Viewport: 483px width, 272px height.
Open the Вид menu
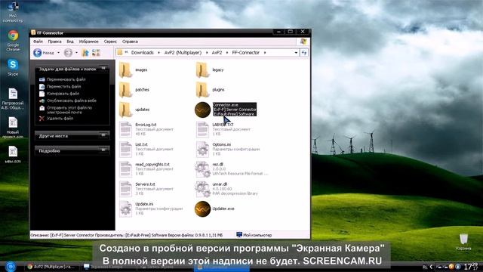point(70,42)
